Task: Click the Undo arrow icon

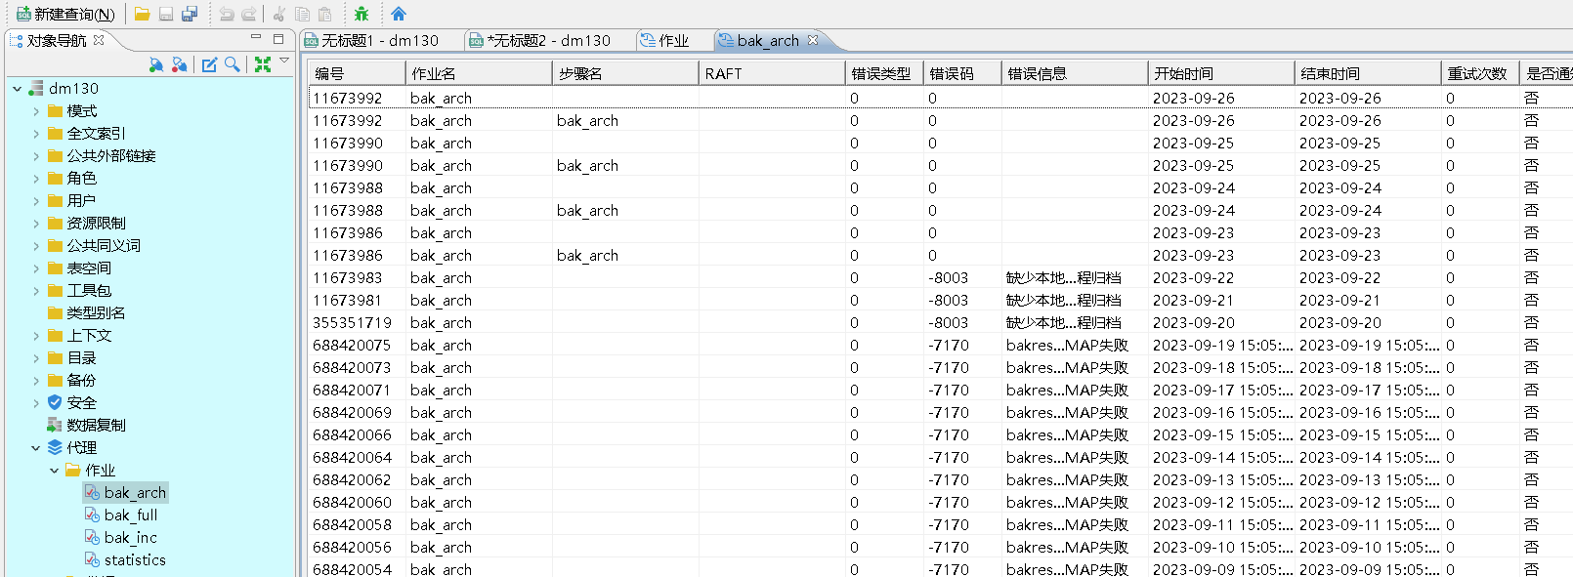Action: 227,14
